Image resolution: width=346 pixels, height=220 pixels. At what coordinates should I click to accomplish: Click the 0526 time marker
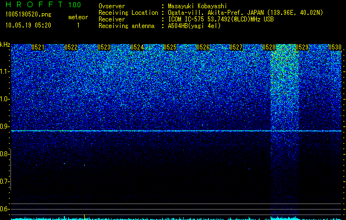point(203,47)
